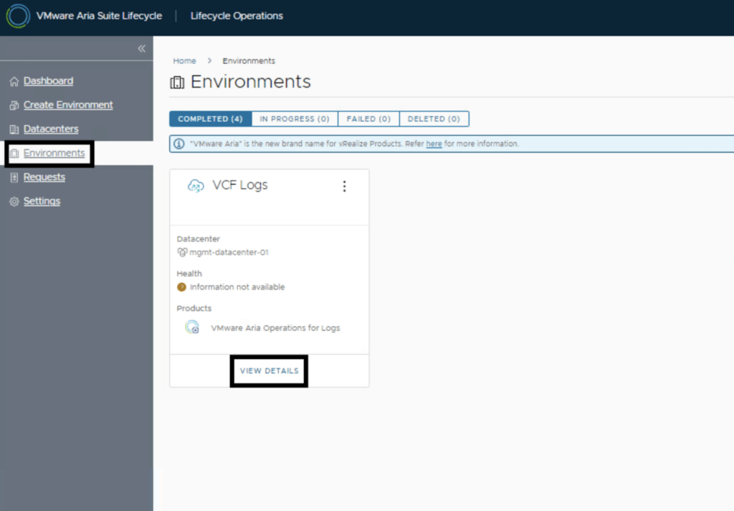Show the FAILED (0) environments tab

[368, 119]
